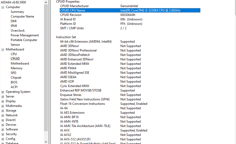Screen dimensions: 236x144
Task: Select the AMD FMA4 row
Action: click(x=130, y=68)
